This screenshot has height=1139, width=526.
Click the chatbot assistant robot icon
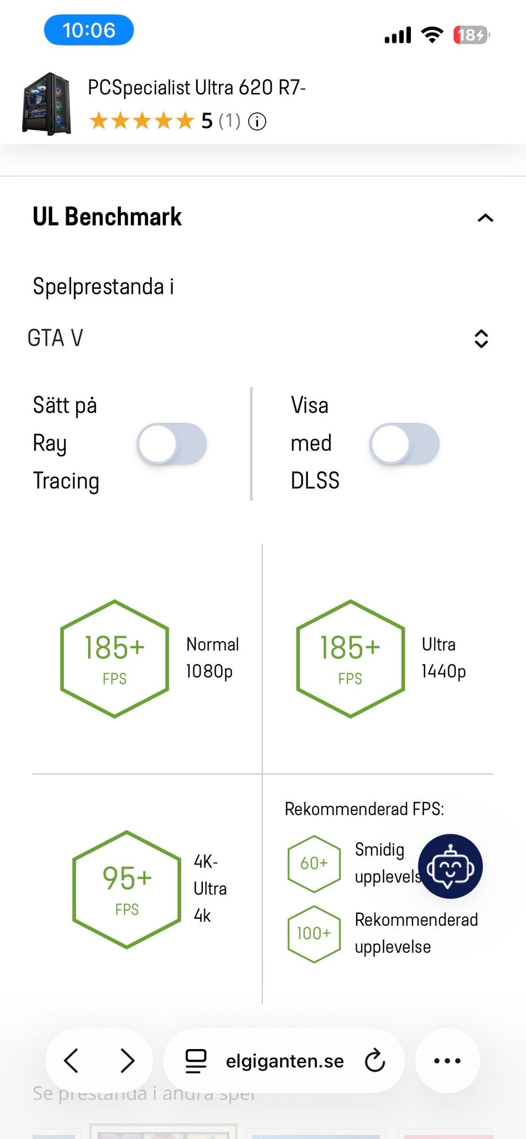[450, 866]
